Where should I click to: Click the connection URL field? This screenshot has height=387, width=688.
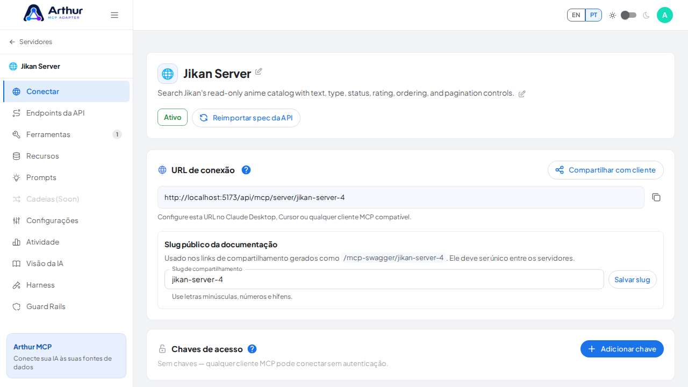click(x=401, y=197)
